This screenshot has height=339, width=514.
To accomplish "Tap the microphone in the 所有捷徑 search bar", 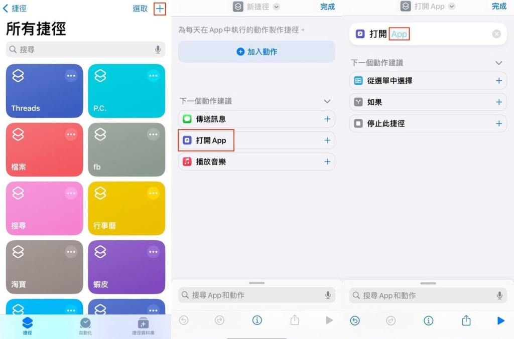I will [158, 50].
